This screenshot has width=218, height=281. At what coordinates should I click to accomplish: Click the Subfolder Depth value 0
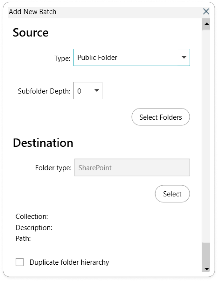(79, 91)
